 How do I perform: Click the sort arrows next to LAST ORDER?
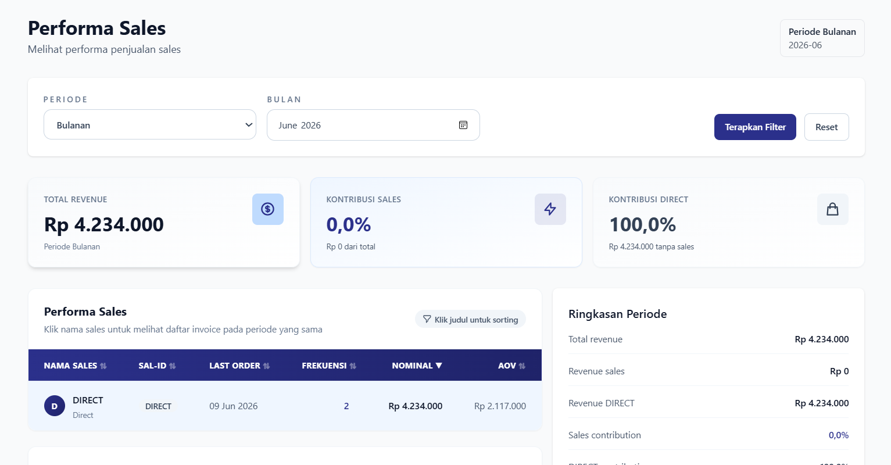(x=267, y=366)
